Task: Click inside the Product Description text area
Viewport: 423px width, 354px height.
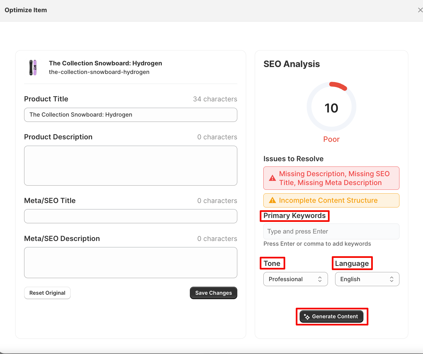Action: click(x=131, y=166)
